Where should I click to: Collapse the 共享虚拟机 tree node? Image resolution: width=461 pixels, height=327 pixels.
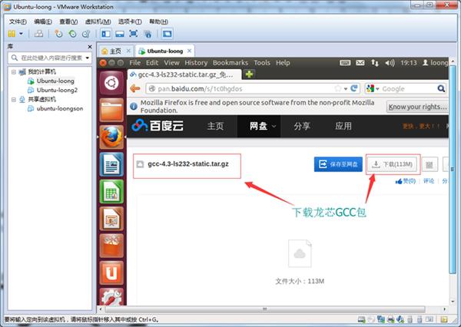(14, 99)
